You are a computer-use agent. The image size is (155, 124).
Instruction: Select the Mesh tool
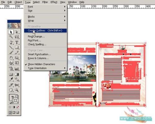tap(11, 74)
